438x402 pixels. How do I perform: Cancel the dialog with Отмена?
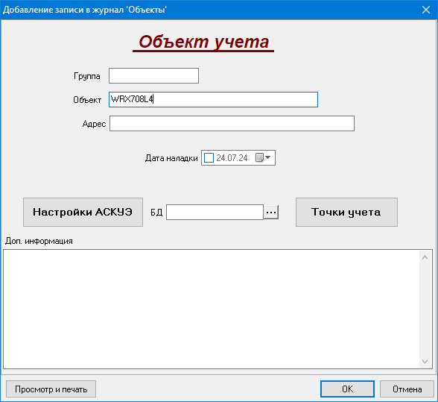click(407, 389)
